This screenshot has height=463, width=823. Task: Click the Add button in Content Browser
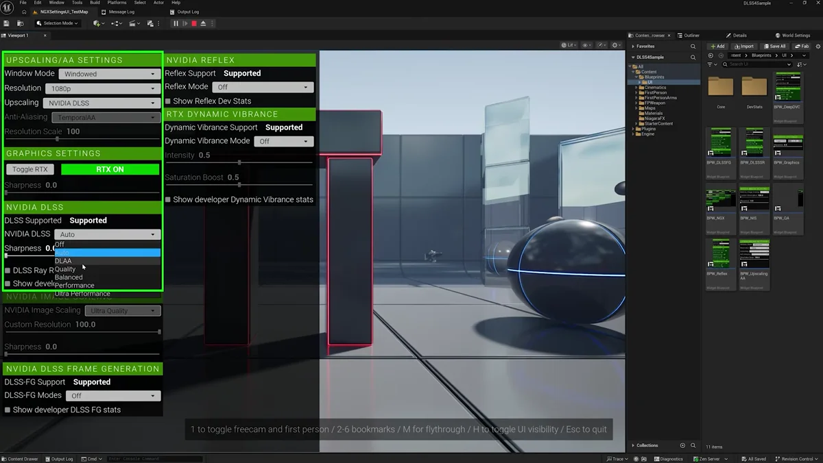tap(717, 47)
